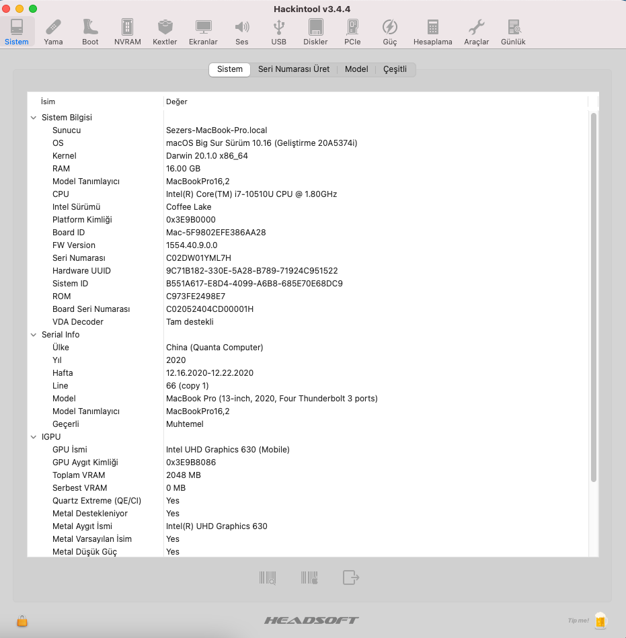The width and height of the screenshot is (626, 638).
Task: Select the Metal Destekleniyor row
Action: (308, 514)
